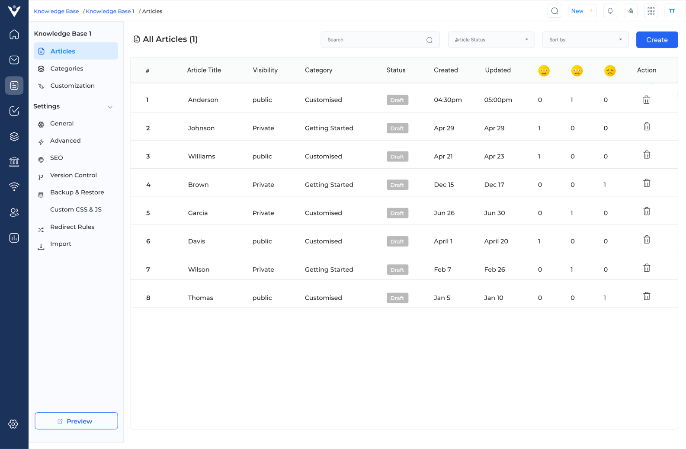Image resolution: width=686 pixels, height=449 pixels.
Task: Collapse the Settings section chevron
Action: pos(110,107)
